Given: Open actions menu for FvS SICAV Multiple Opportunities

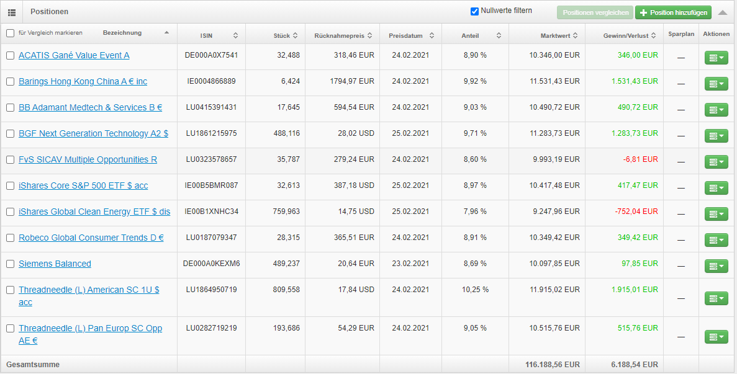Looking at the screenshot, I should [717, 162].
